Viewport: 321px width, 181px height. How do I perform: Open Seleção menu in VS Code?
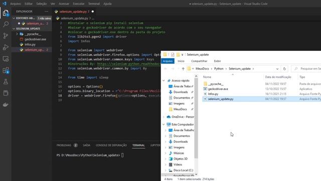[x=41, y=4]
